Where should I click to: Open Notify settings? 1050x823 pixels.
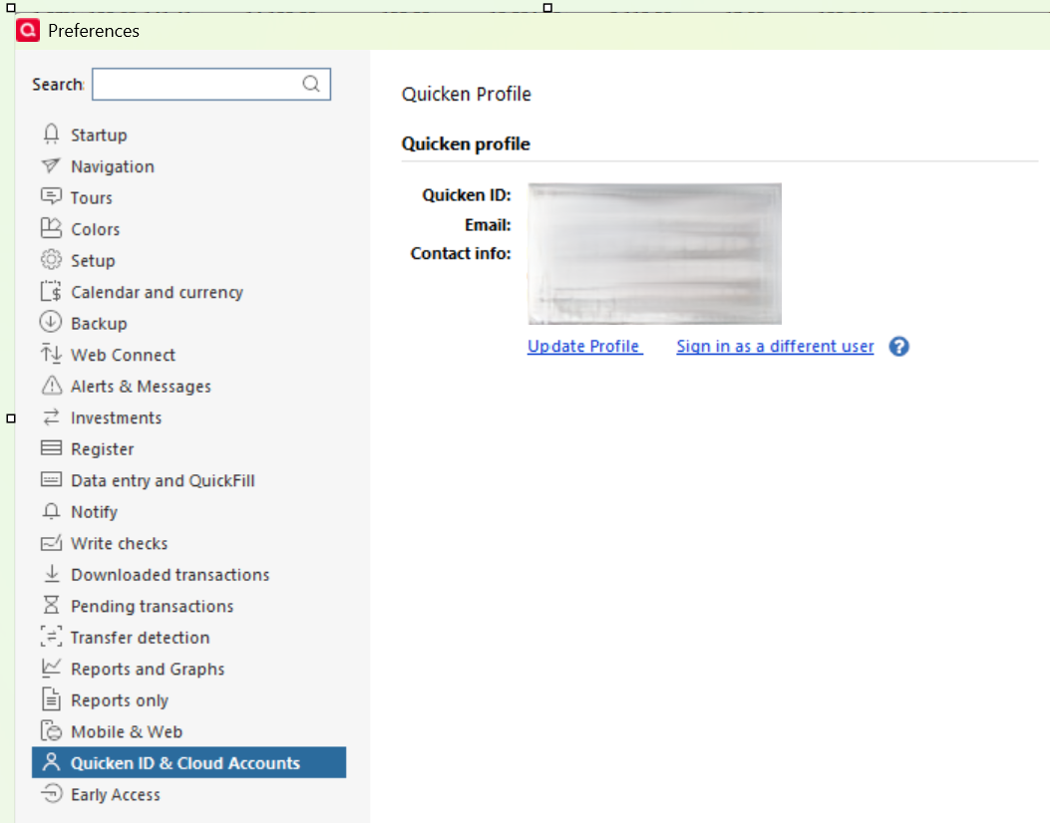95,512
